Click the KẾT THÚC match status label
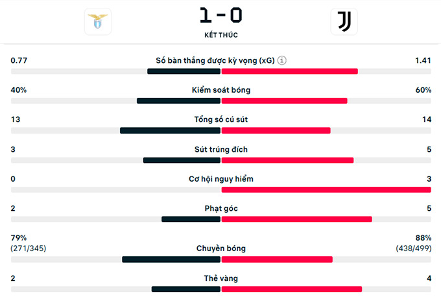Image resolution: width=441 pixels, height=301 pixels. 220,35
